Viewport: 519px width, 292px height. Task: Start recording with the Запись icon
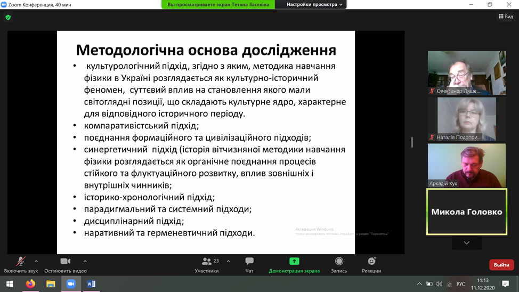[339, 262]
